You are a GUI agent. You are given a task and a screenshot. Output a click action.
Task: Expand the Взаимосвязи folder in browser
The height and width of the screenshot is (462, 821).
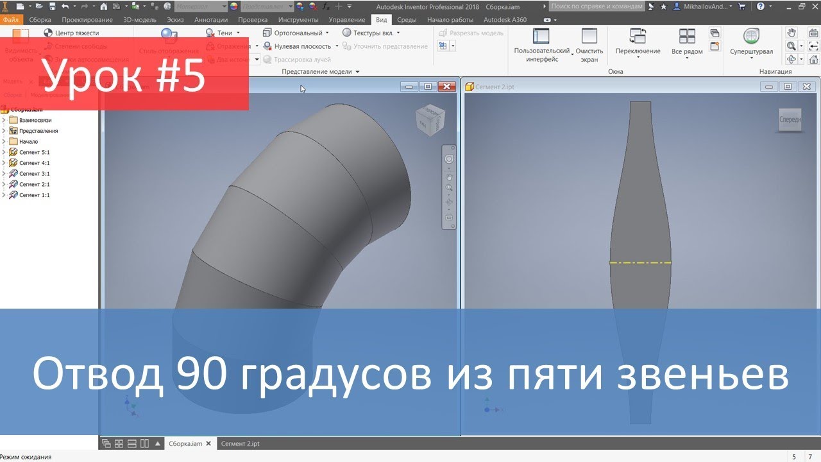click(x=4, y=120)
